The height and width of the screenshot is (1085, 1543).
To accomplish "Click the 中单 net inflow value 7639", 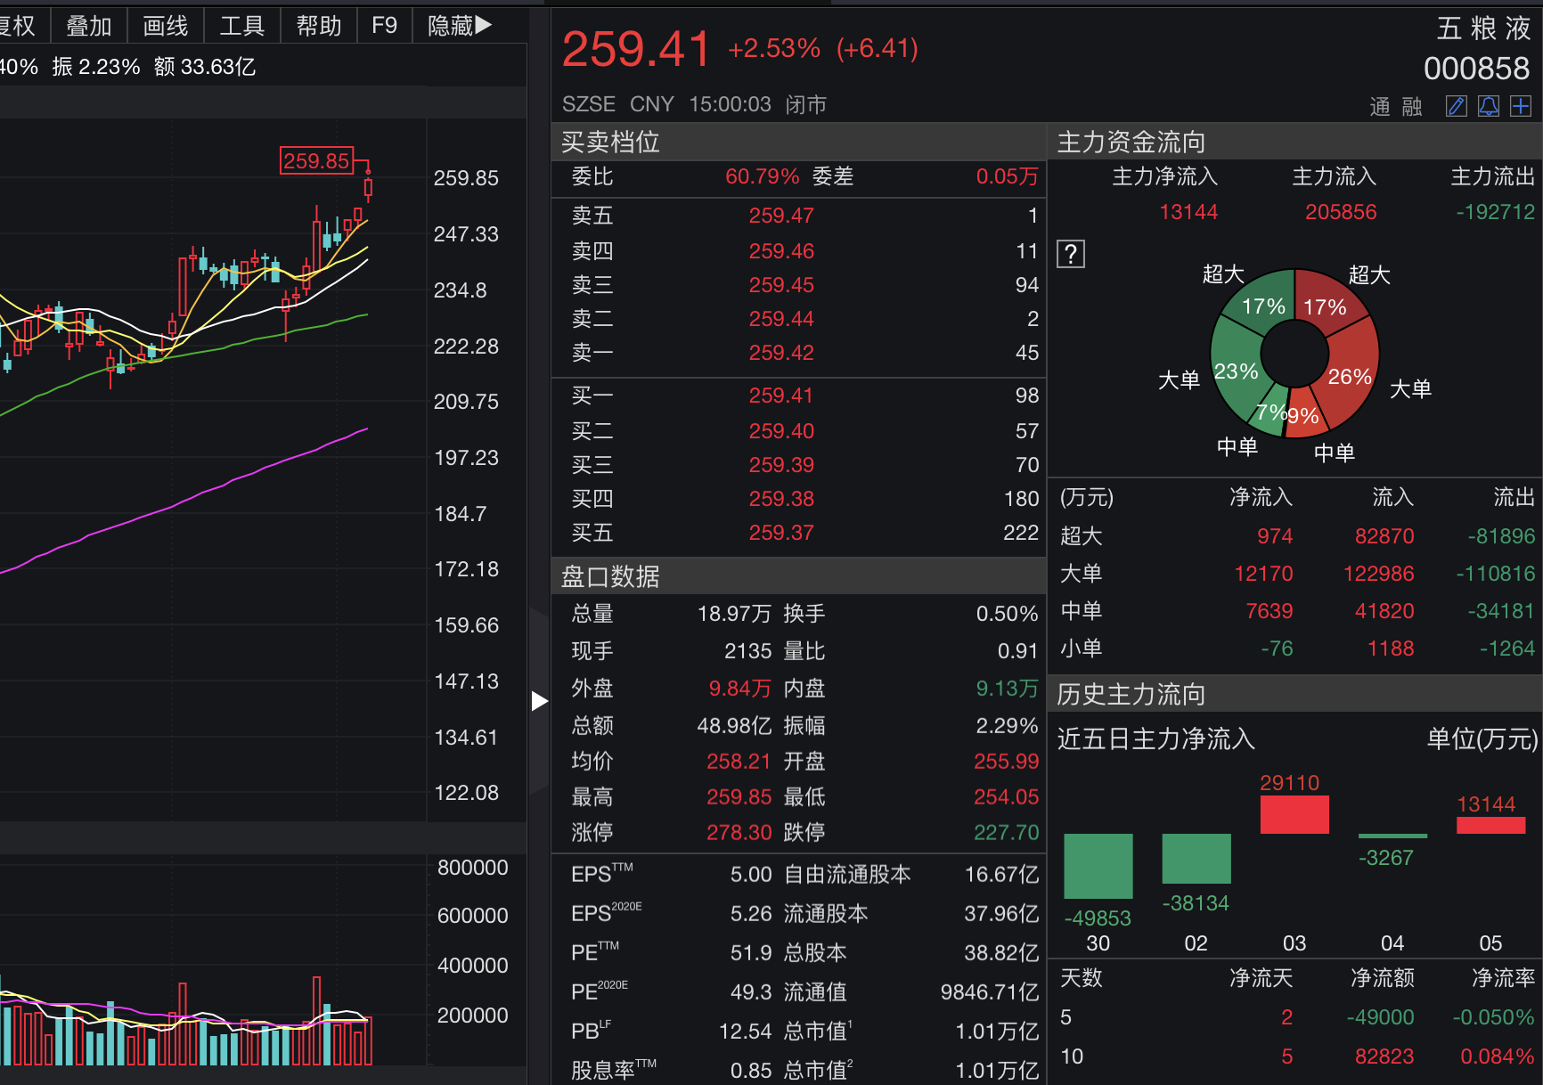I will (x=1270, y=611).
